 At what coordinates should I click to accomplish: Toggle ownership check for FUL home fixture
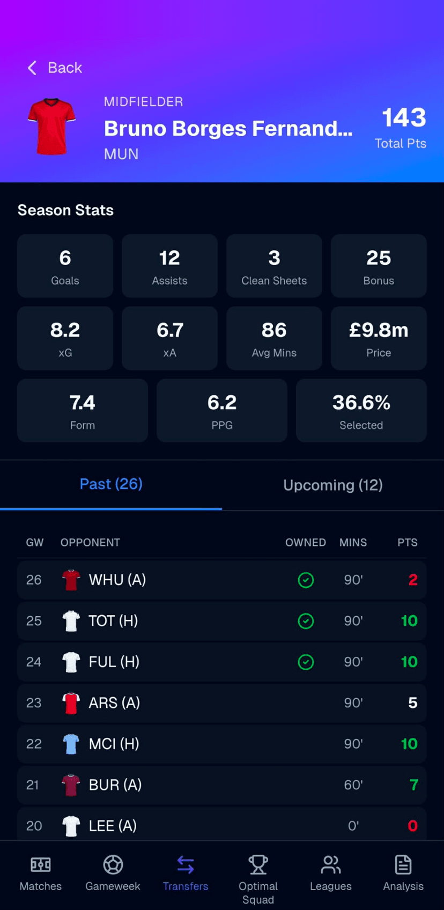pos(306,662)
